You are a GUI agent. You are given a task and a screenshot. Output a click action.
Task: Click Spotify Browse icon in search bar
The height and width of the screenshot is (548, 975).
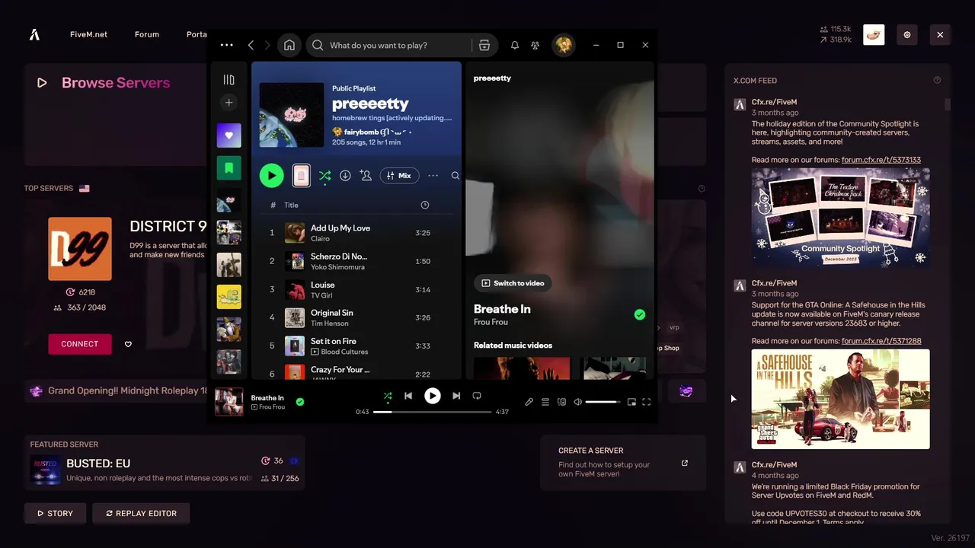tap(484, 45)
